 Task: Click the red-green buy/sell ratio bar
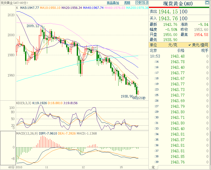pos(179,7)
